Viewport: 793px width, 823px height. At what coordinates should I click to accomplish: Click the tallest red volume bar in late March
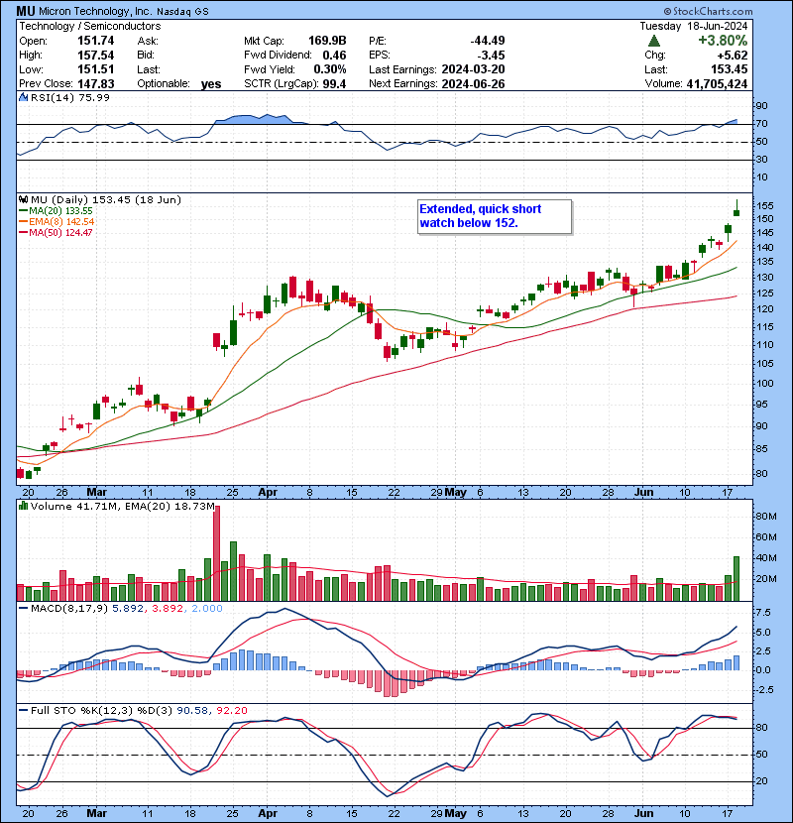(217, 553)
